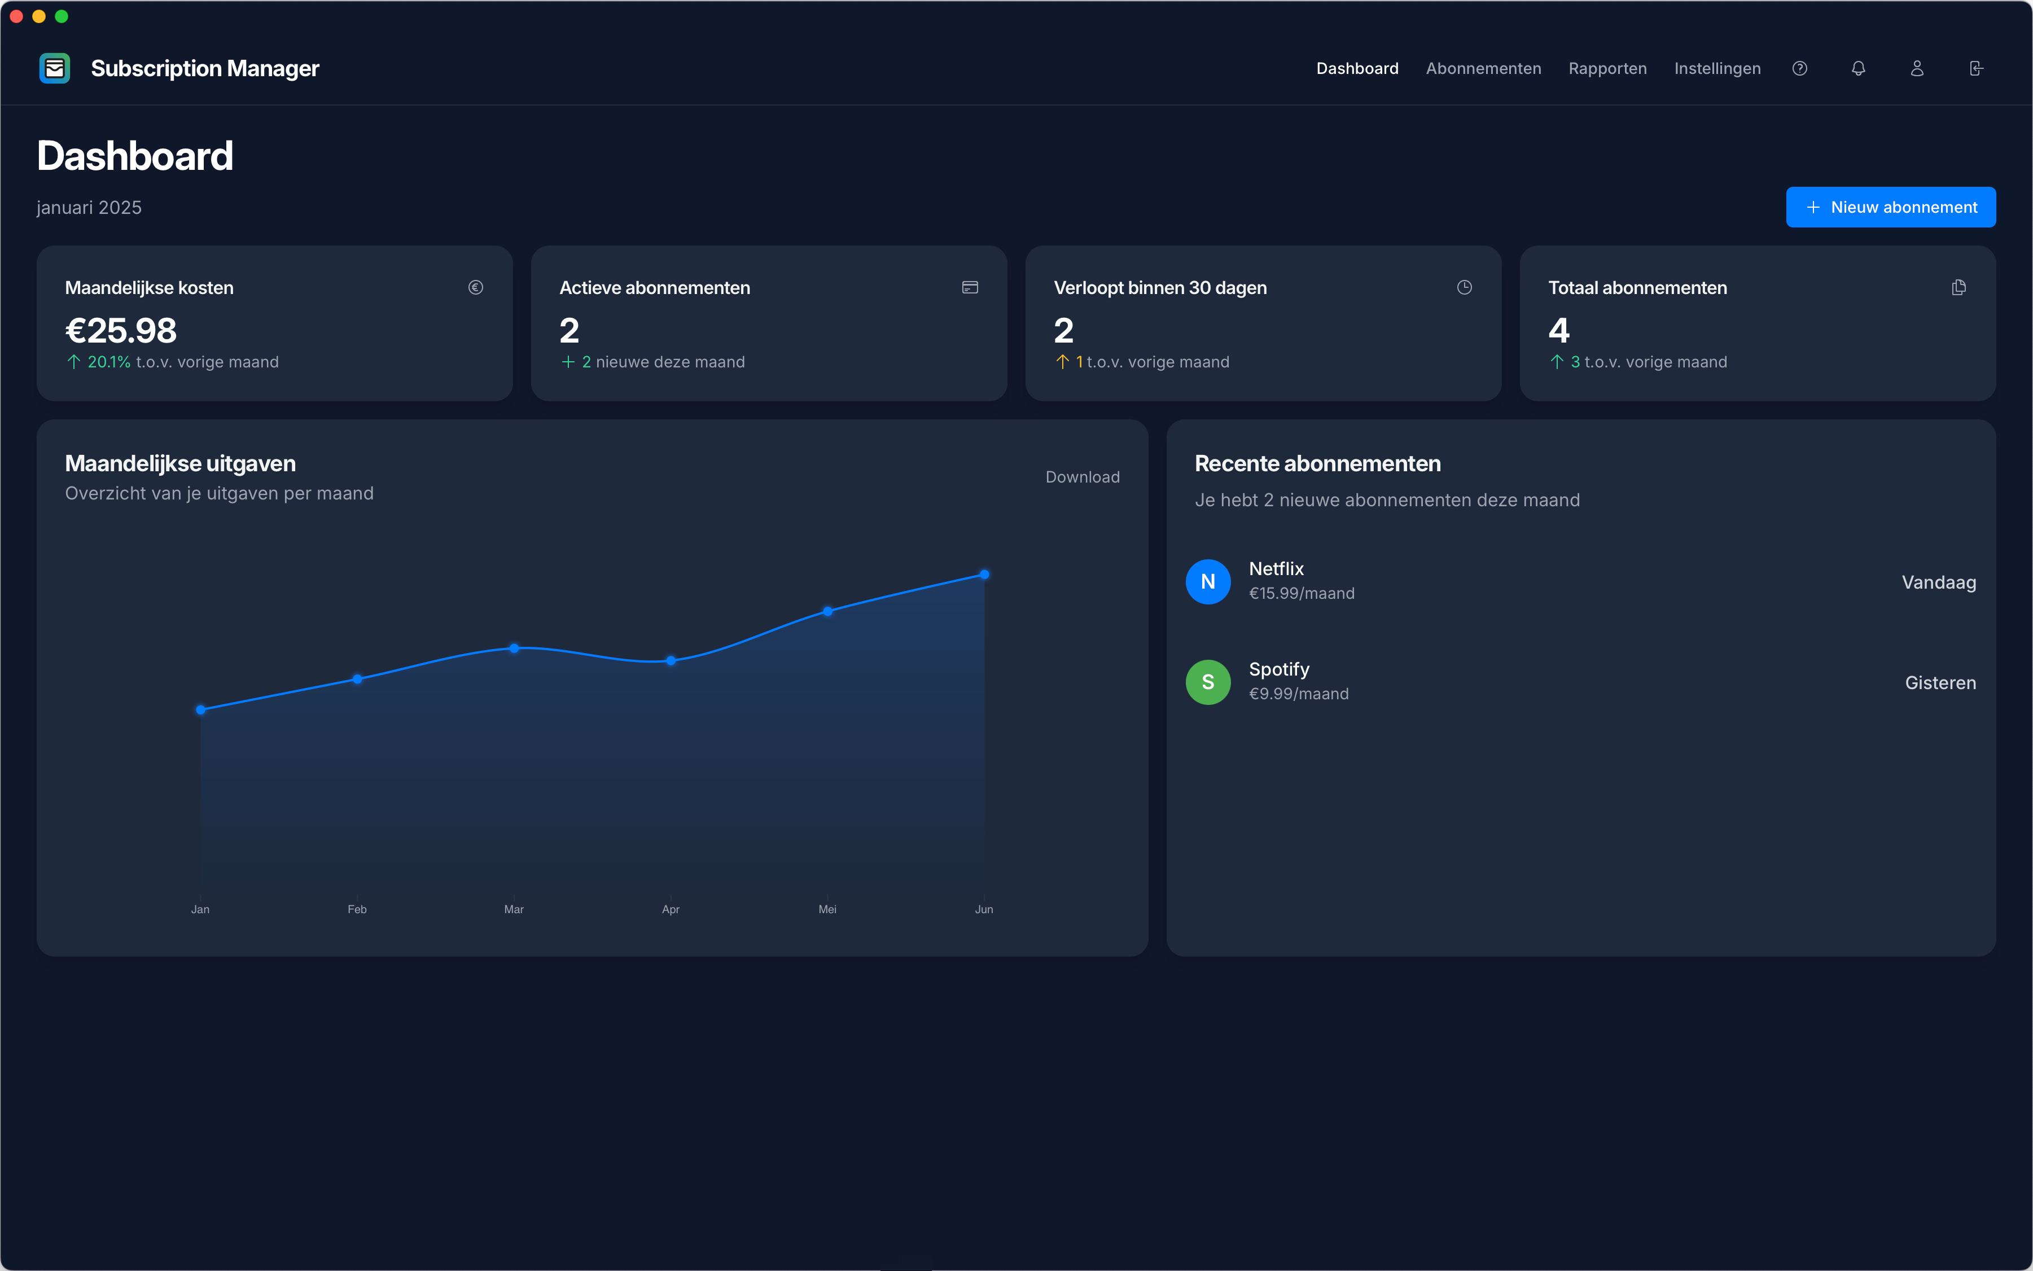Log out using the logout icon
The image size is (2033, 1271).
tap(1976, 68)
